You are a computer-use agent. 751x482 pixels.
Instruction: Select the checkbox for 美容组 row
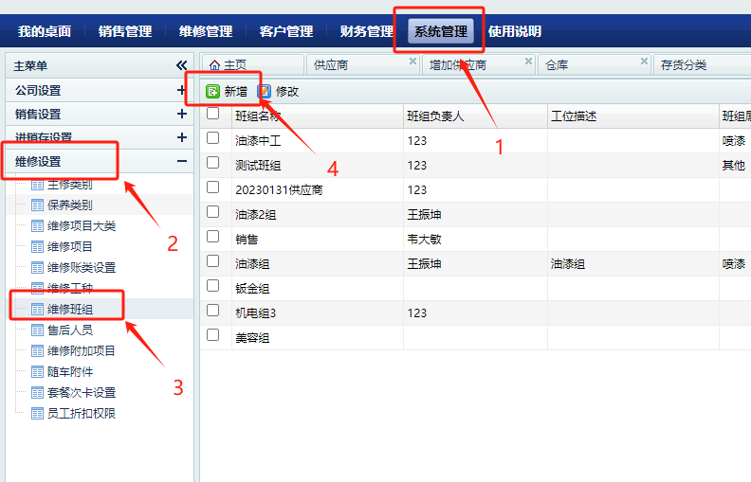213,335
